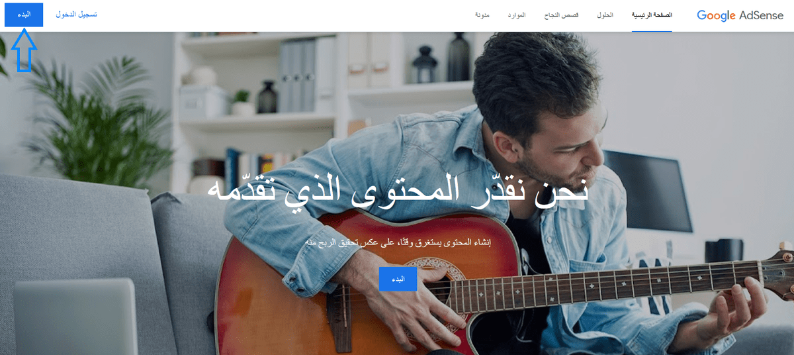794x355 pixels.
Task: Open the الصفحة الرئيسية nav tab
Action: tap(652, 15)
